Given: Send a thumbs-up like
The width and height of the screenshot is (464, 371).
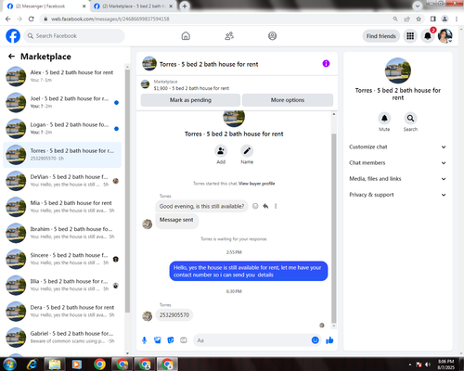Looking at the screenshot, I should coord(329,340).
